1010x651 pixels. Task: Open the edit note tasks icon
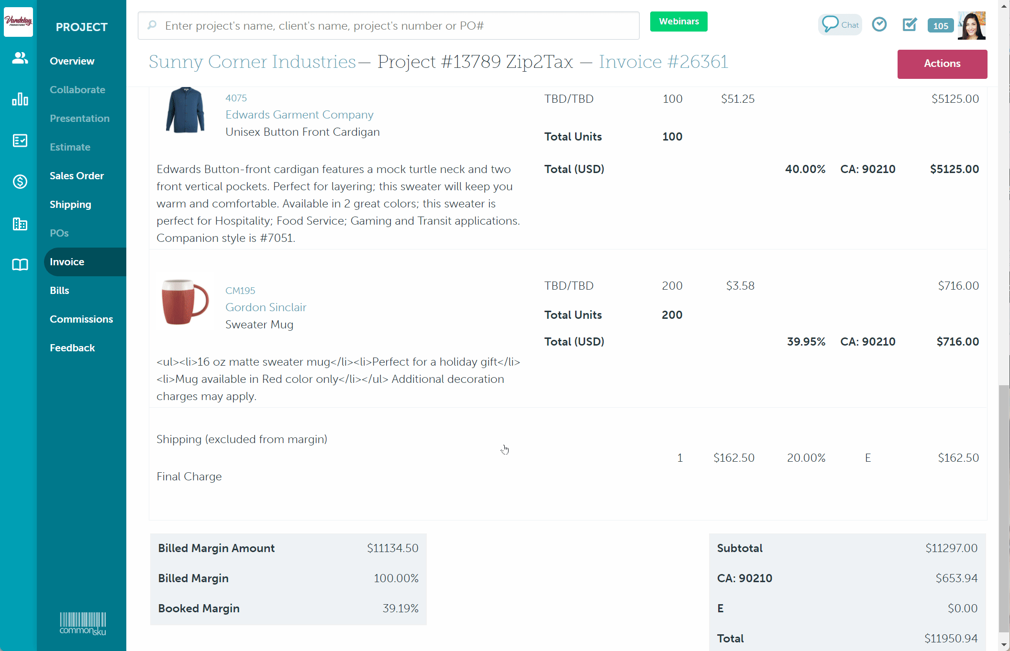click(909, 24)
